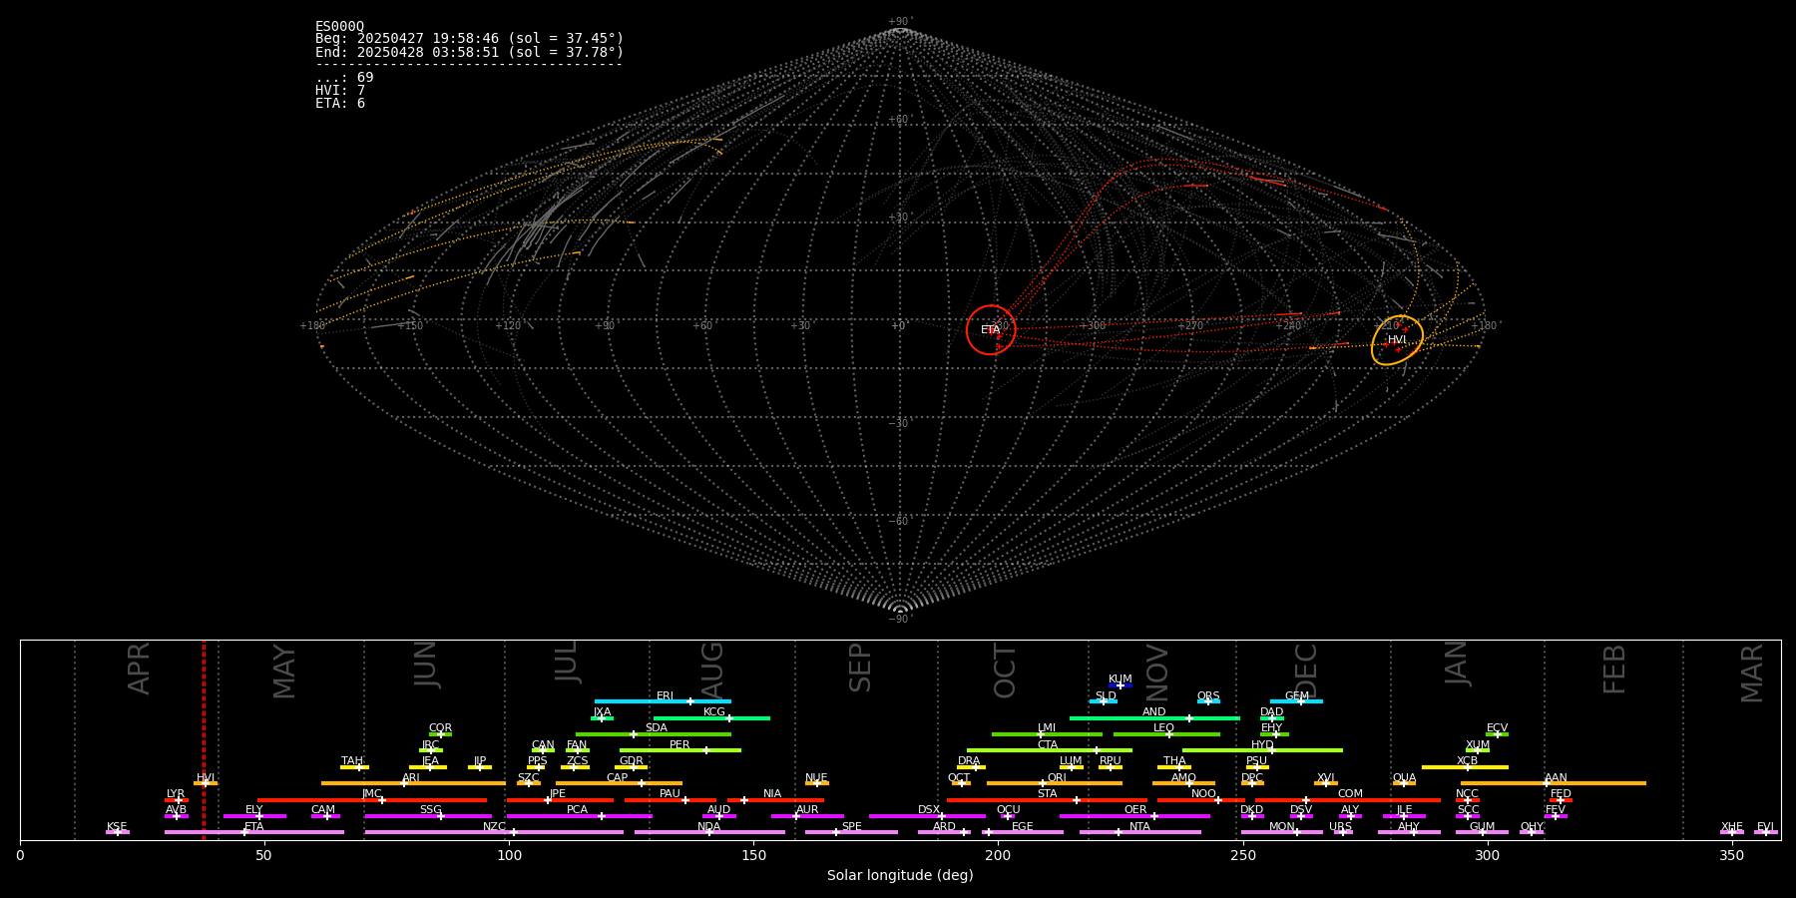Click the ERI shower cyan bar
Viewport: 1796px width, 898px height.
pyautogui.click(x=663, y=701)
